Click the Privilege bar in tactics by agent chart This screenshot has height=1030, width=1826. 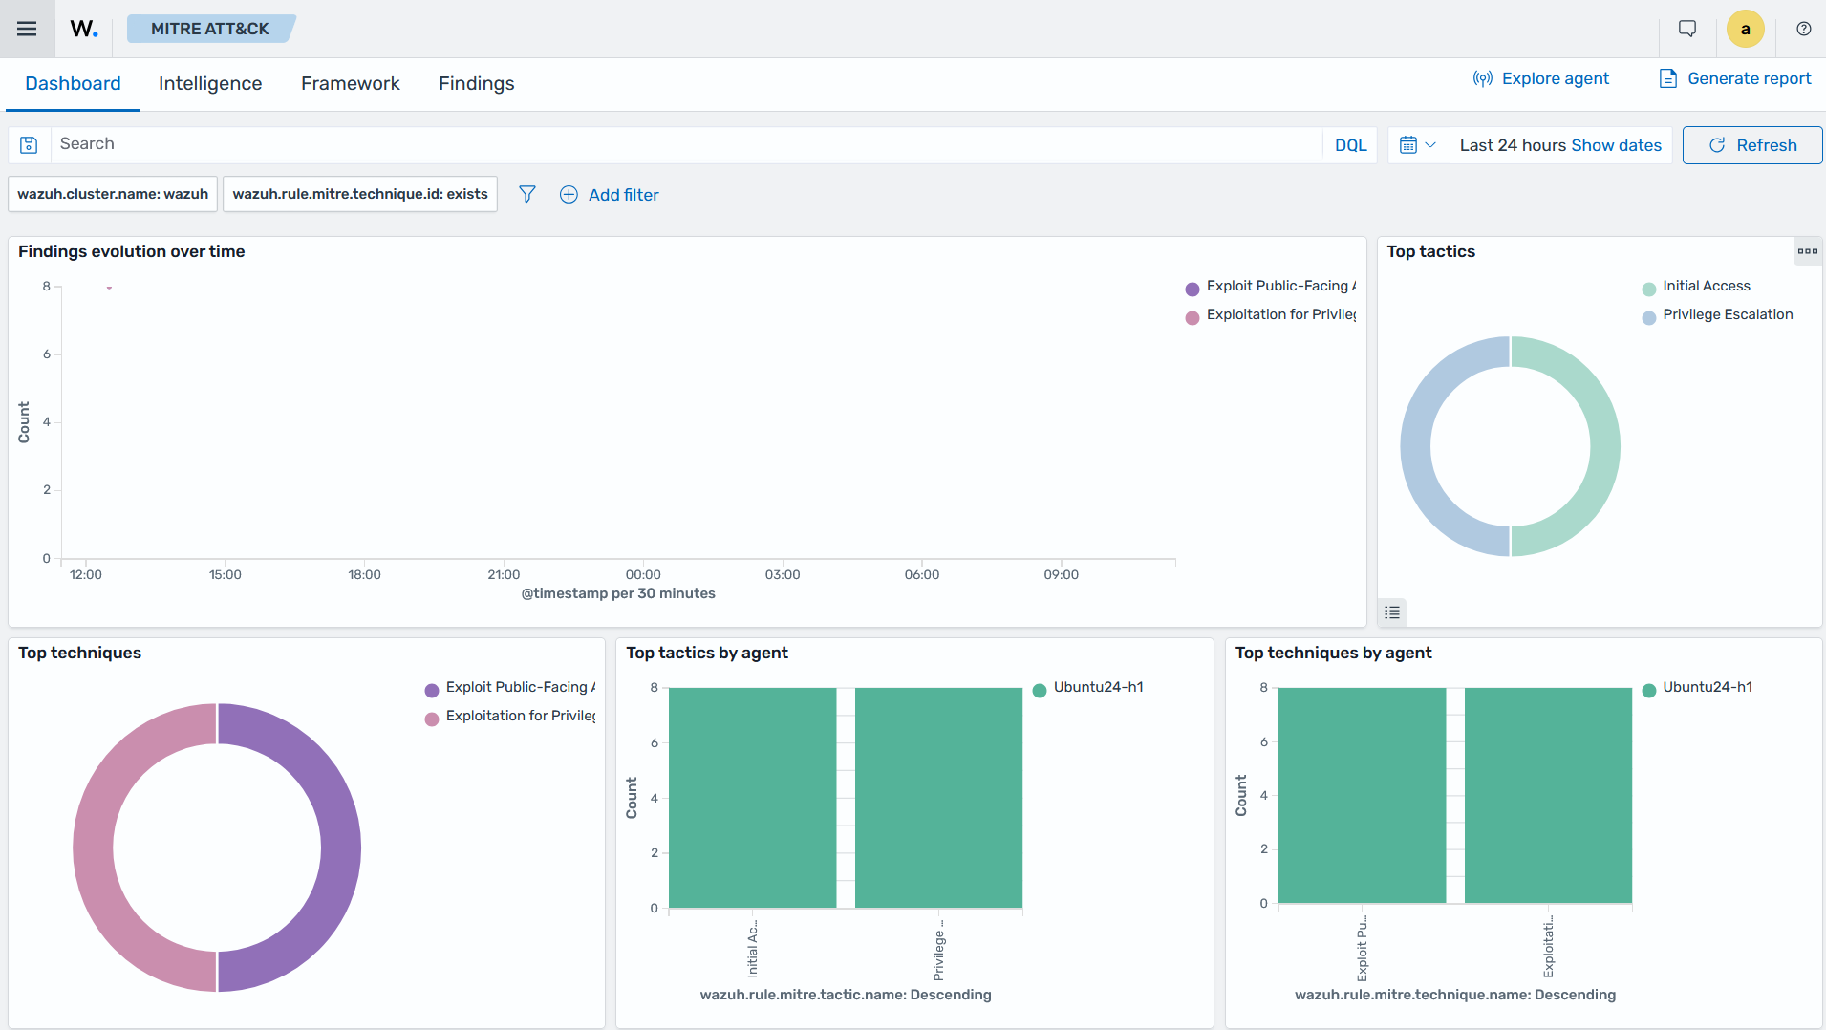[938, 798]
